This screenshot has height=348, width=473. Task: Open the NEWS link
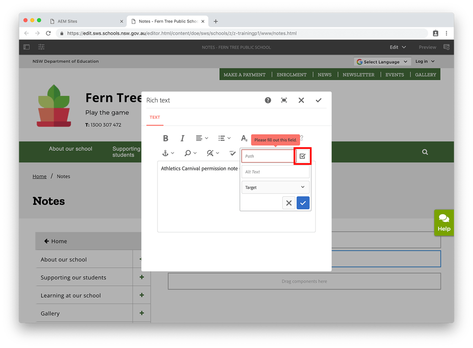324,75
